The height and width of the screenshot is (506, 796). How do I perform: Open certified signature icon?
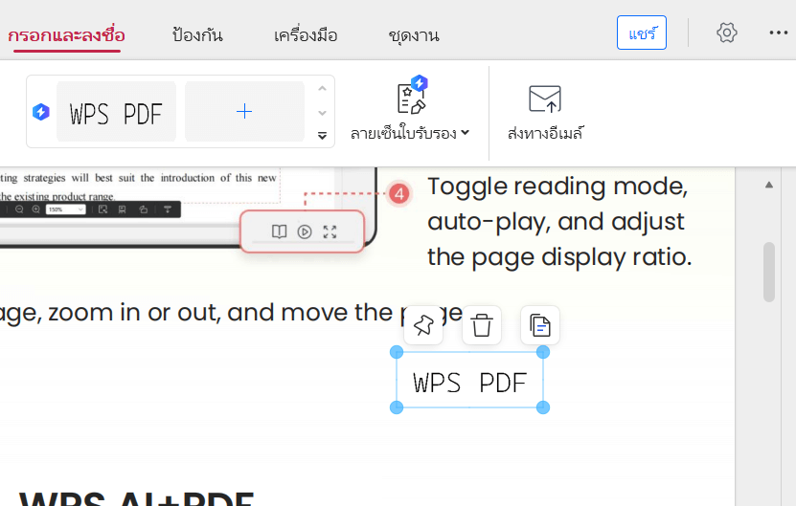(x=412, y=96)
